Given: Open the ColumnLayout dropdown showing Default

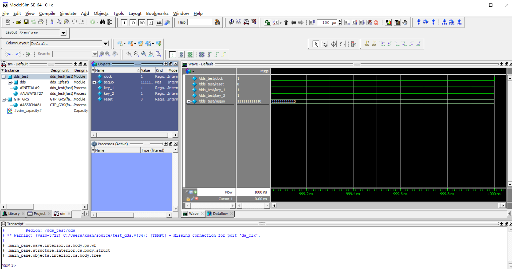Looking at the screenshot, I should pos(106,43).
